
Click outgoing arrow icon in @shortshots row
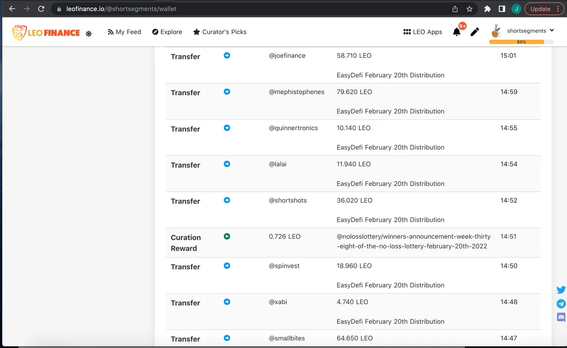pyautogui.click(x=227, y=200)
